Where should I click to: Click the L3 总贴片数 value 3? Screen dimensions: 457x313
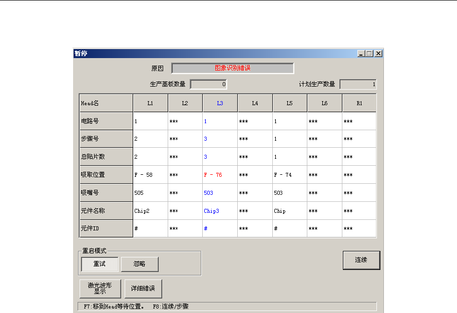coord(220,157)
